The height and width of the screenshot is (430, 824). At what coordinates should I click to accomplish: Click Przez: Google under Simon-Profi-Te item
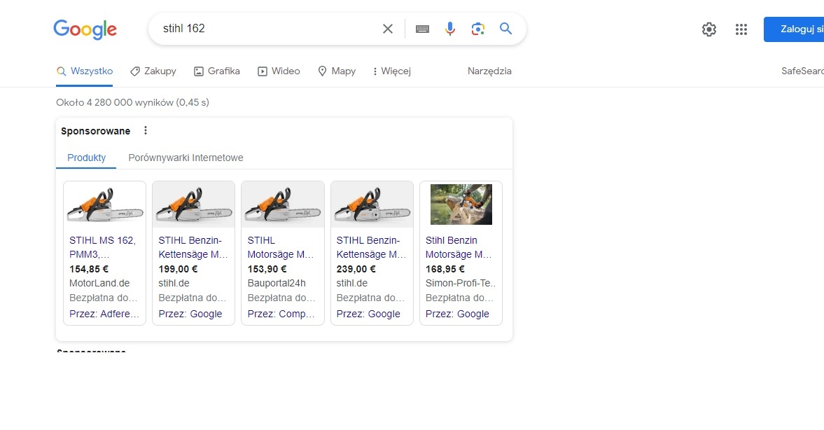(457, 314)
